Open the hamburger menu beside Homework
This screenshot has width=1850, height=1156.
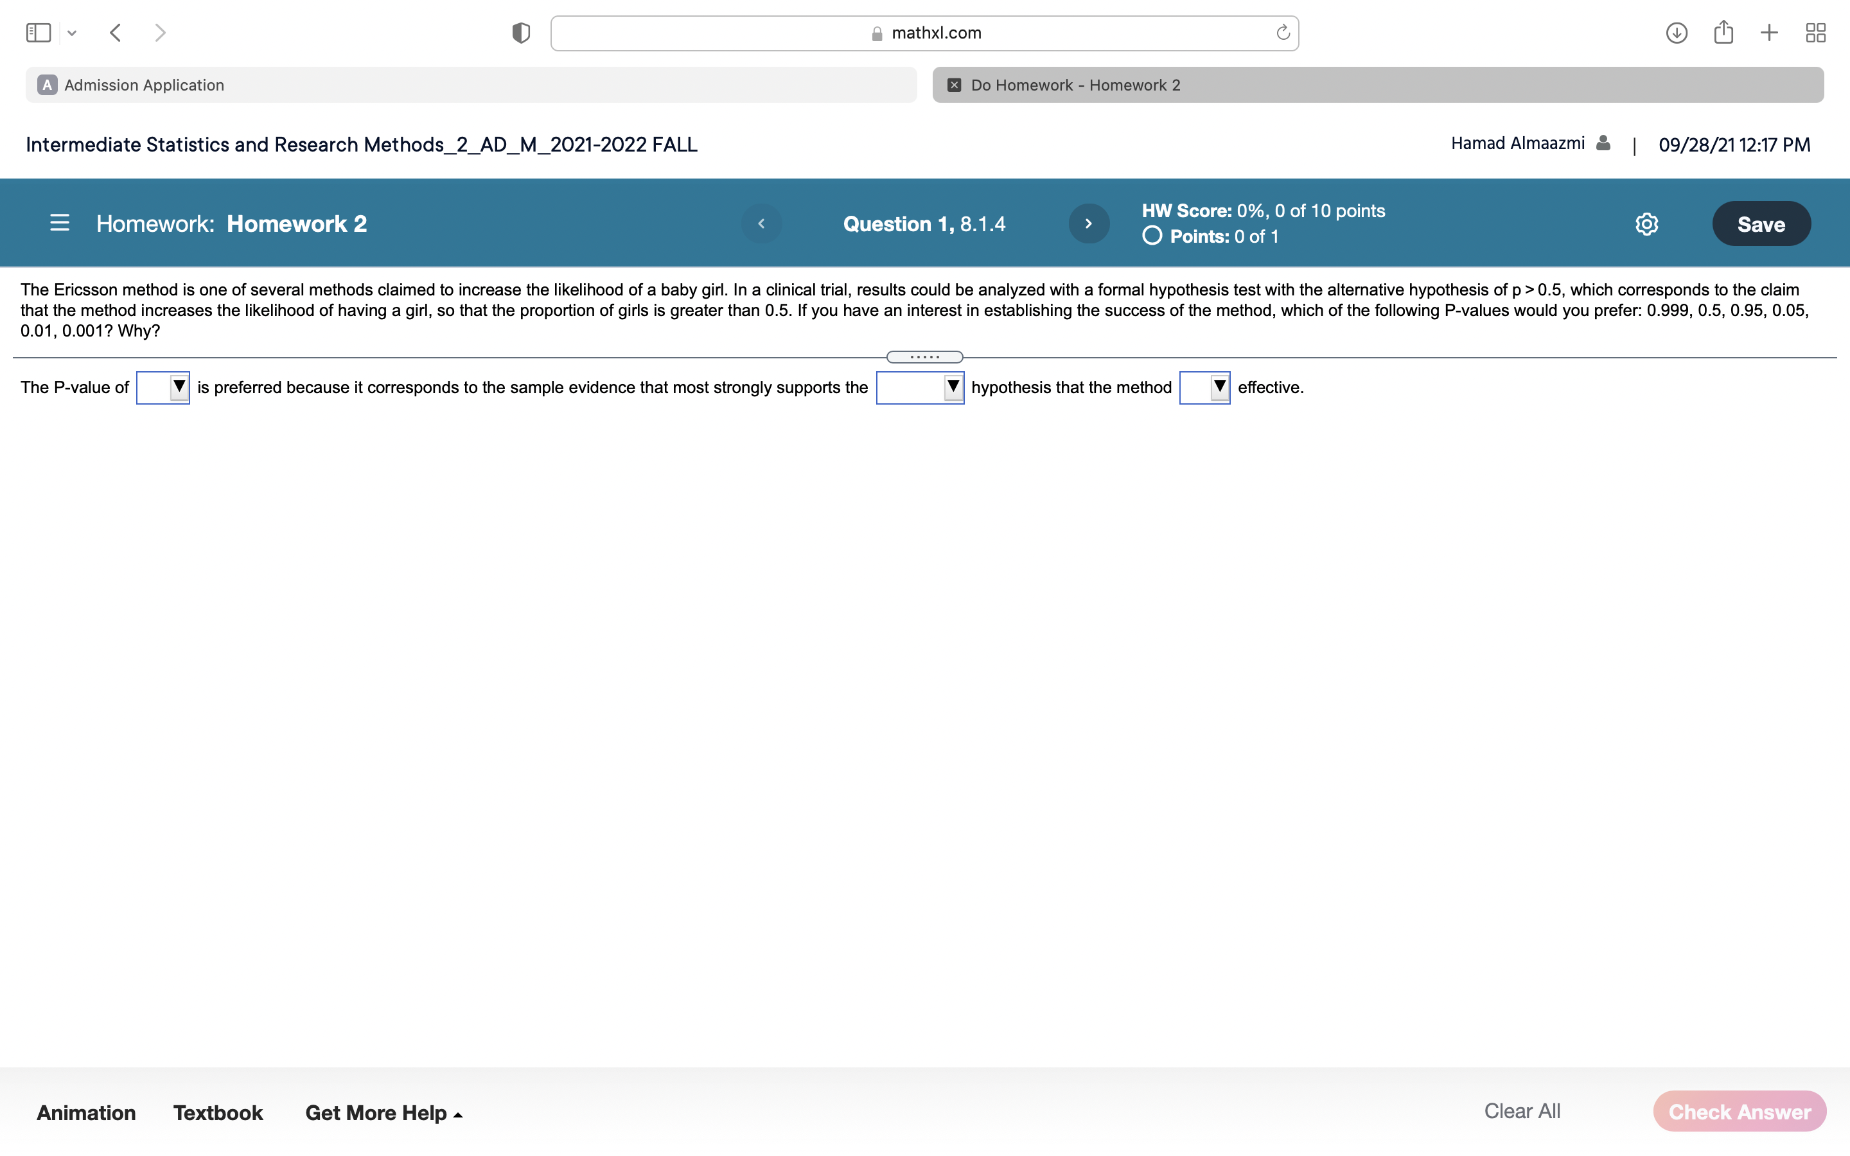click(60, 223)
